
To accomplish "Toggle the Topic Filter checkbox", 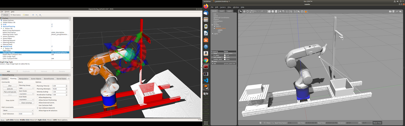I will click(x=52, y=51).
